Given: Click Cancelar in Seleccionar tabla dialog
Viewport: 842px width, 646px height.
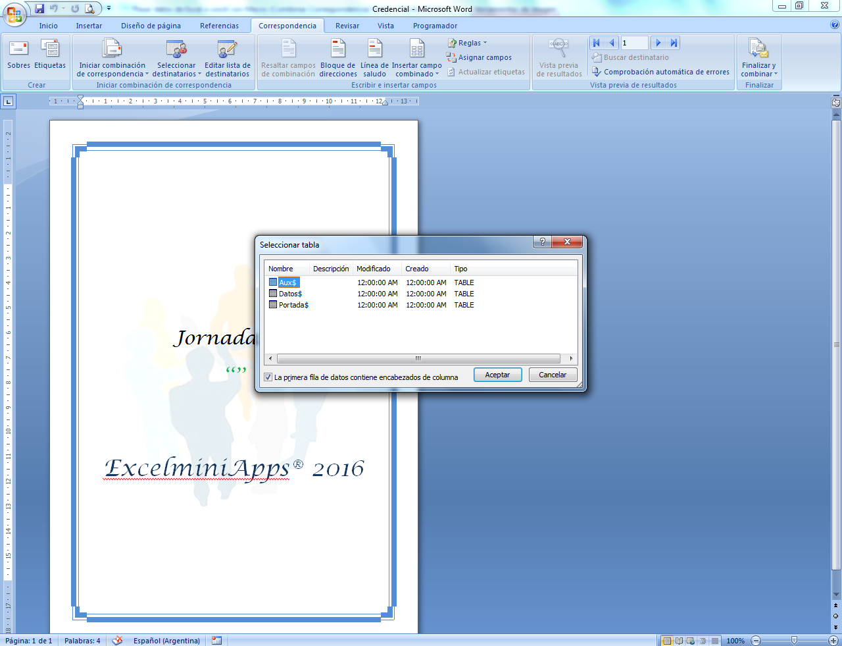Looking at the screenshot, I should click(x=553, y=375).
